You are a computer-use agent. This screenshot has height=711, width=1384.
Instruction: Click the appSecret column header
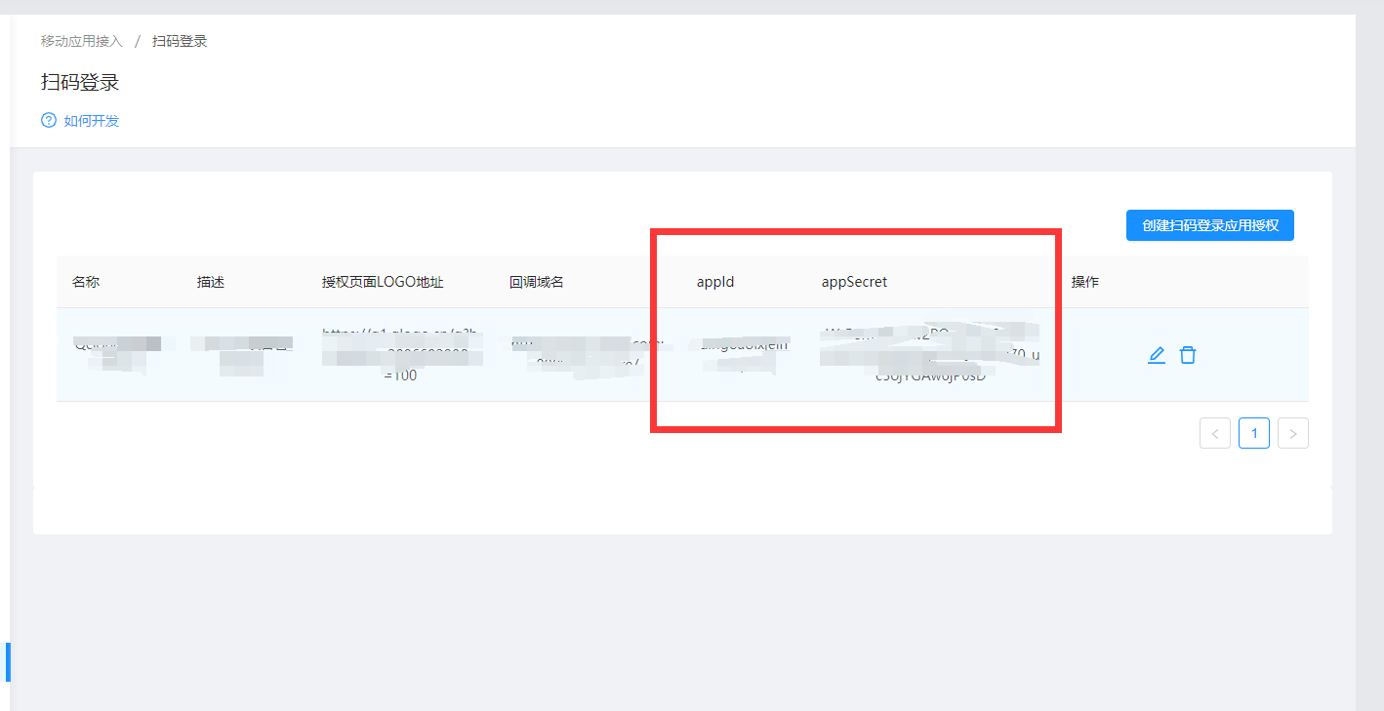[x=855, y=282]
